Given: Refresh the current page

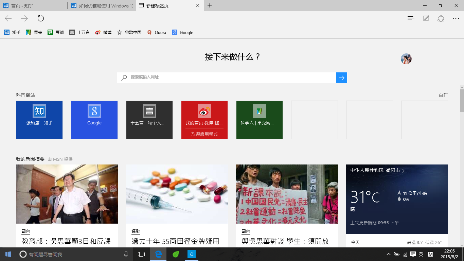Looking at the screenshot, I should tap(41, 18).
